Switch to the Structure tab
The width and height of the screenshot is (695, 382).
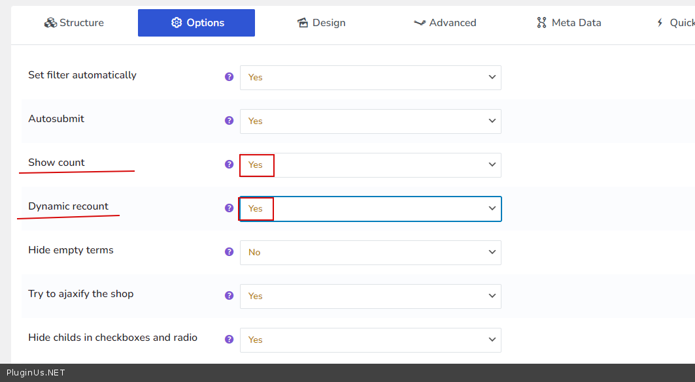click(74, 23)
